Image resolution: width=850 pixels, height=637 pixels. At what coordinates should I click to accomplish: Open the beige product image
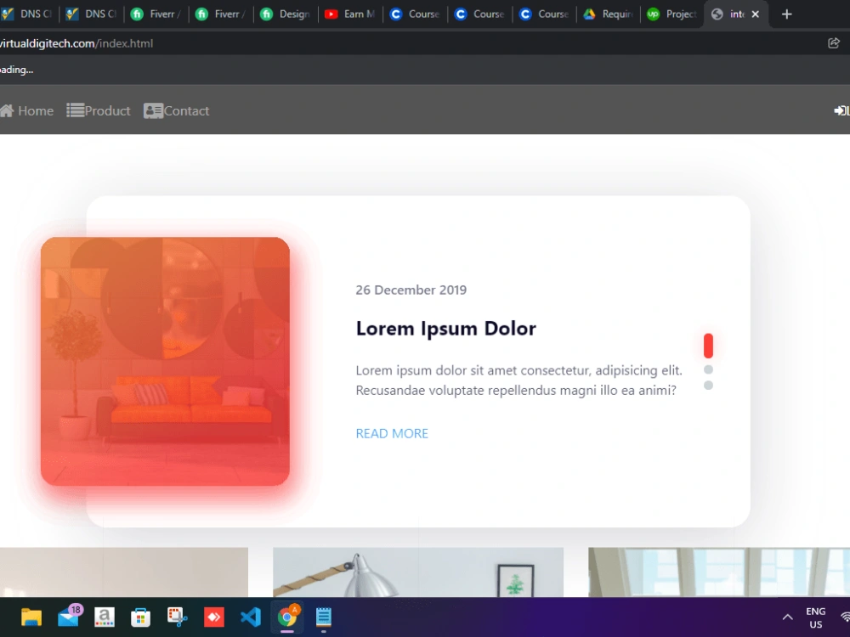(x=123, y=572)
